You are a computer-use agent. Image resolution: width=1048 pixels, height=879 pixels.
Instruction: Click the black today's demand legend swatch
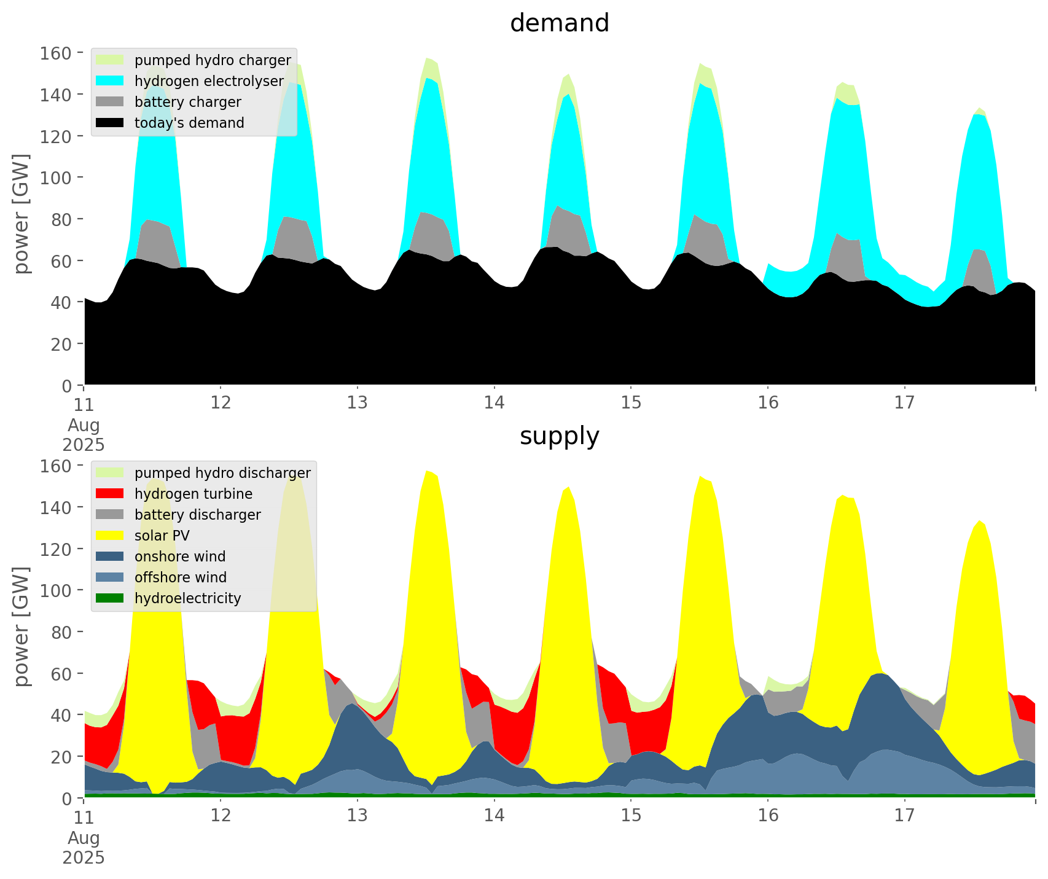110,123
